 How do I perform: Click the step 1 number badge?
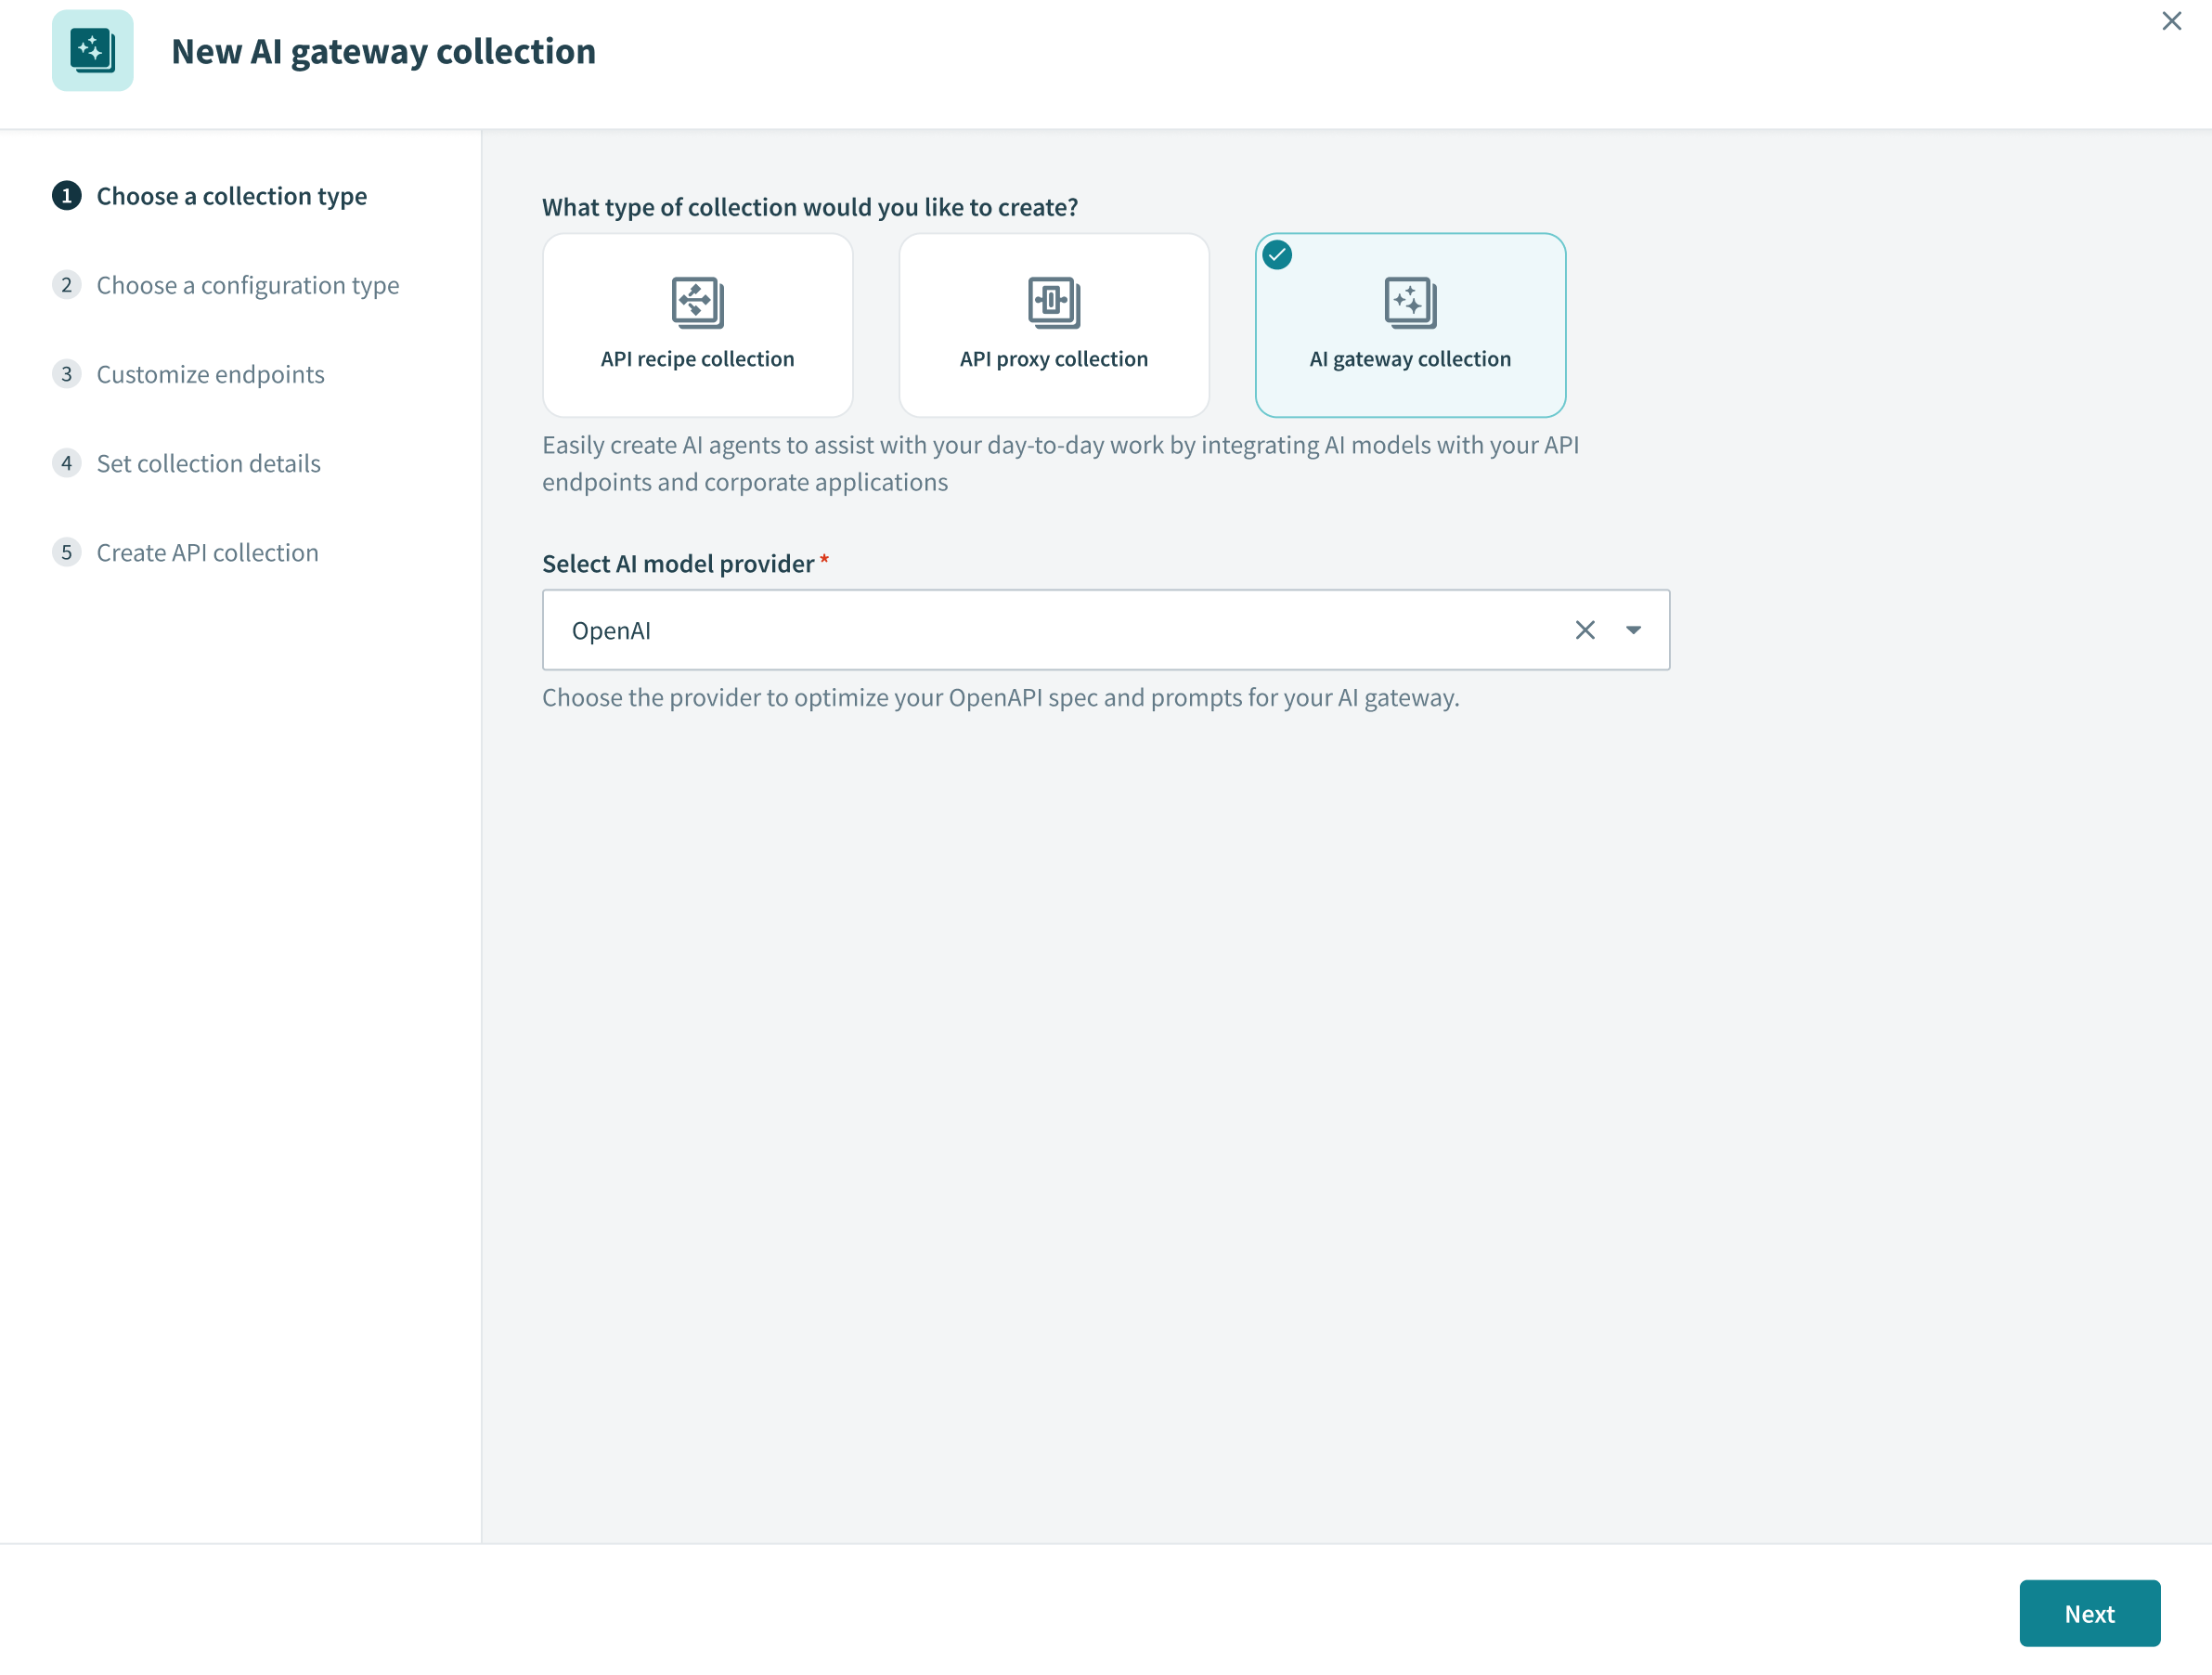coord(67,196)
